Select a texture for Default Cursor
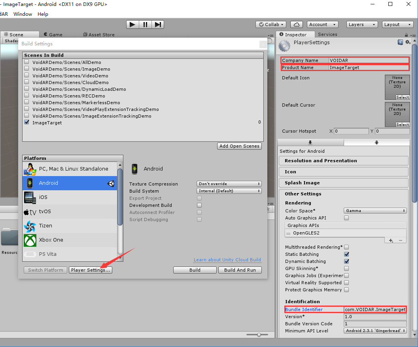The image size is (418, 347). click(403, 124)
